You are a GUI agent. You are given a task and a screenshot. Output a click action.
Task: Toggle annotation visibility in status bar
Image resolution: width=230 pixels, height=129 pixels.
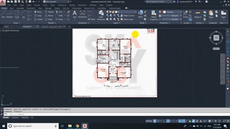point(193,121)
